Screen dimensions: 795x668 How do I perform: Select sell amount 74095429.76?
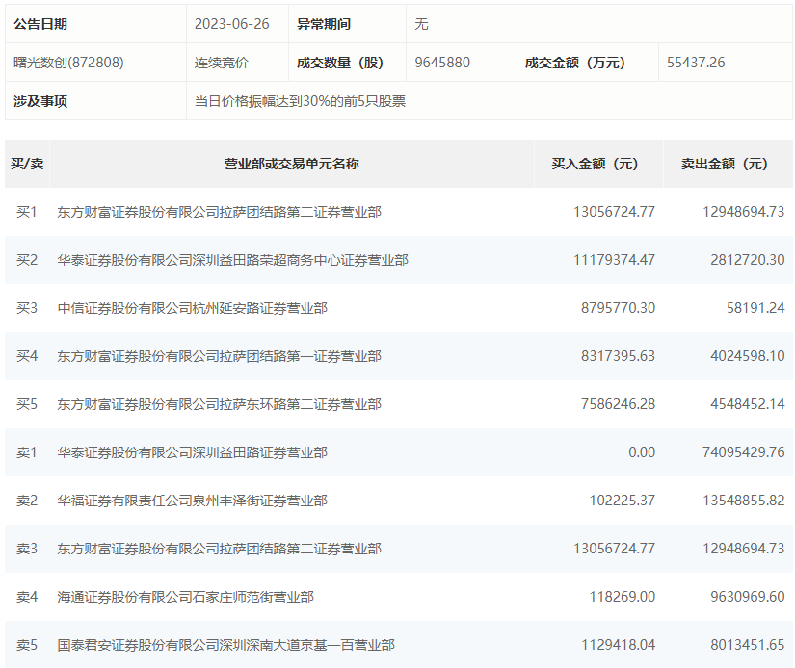[x=743, y=451]
